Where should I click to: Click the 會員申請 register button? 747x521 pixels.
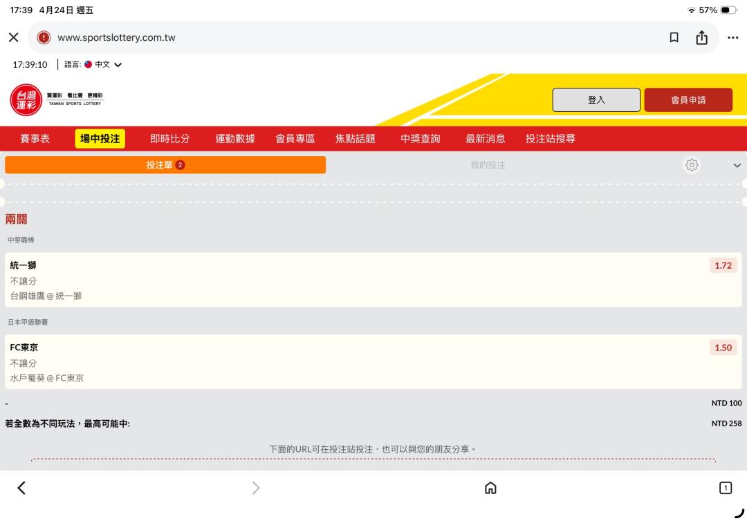(688, 100)
